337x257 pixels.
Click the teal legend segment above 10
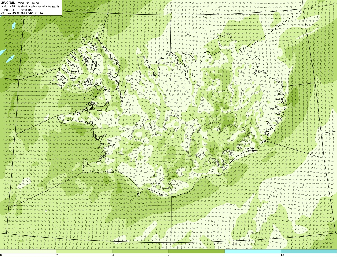pyautogui.click(x=309, y=251)
